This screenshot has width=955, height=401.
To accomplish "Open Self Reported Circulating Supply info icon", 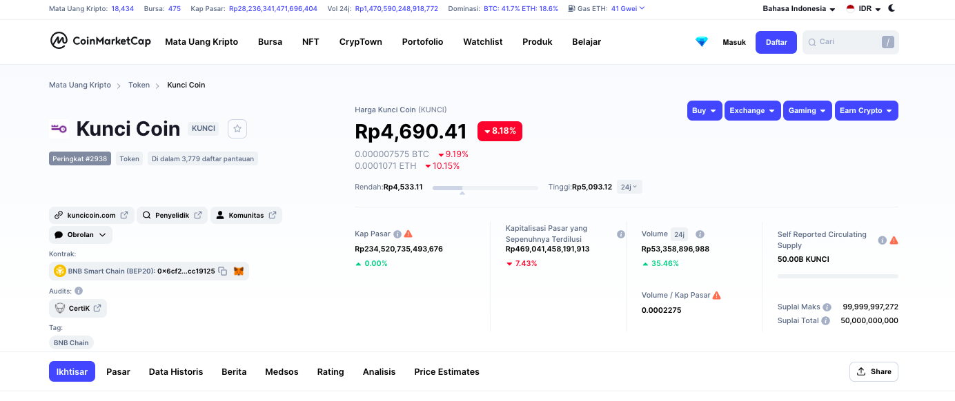I will click(x=882, y=240).
